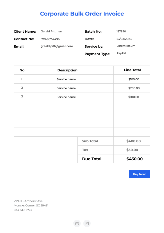164x233 pixels.
Task: Select the Line Total column header
Action: [132, 70]
